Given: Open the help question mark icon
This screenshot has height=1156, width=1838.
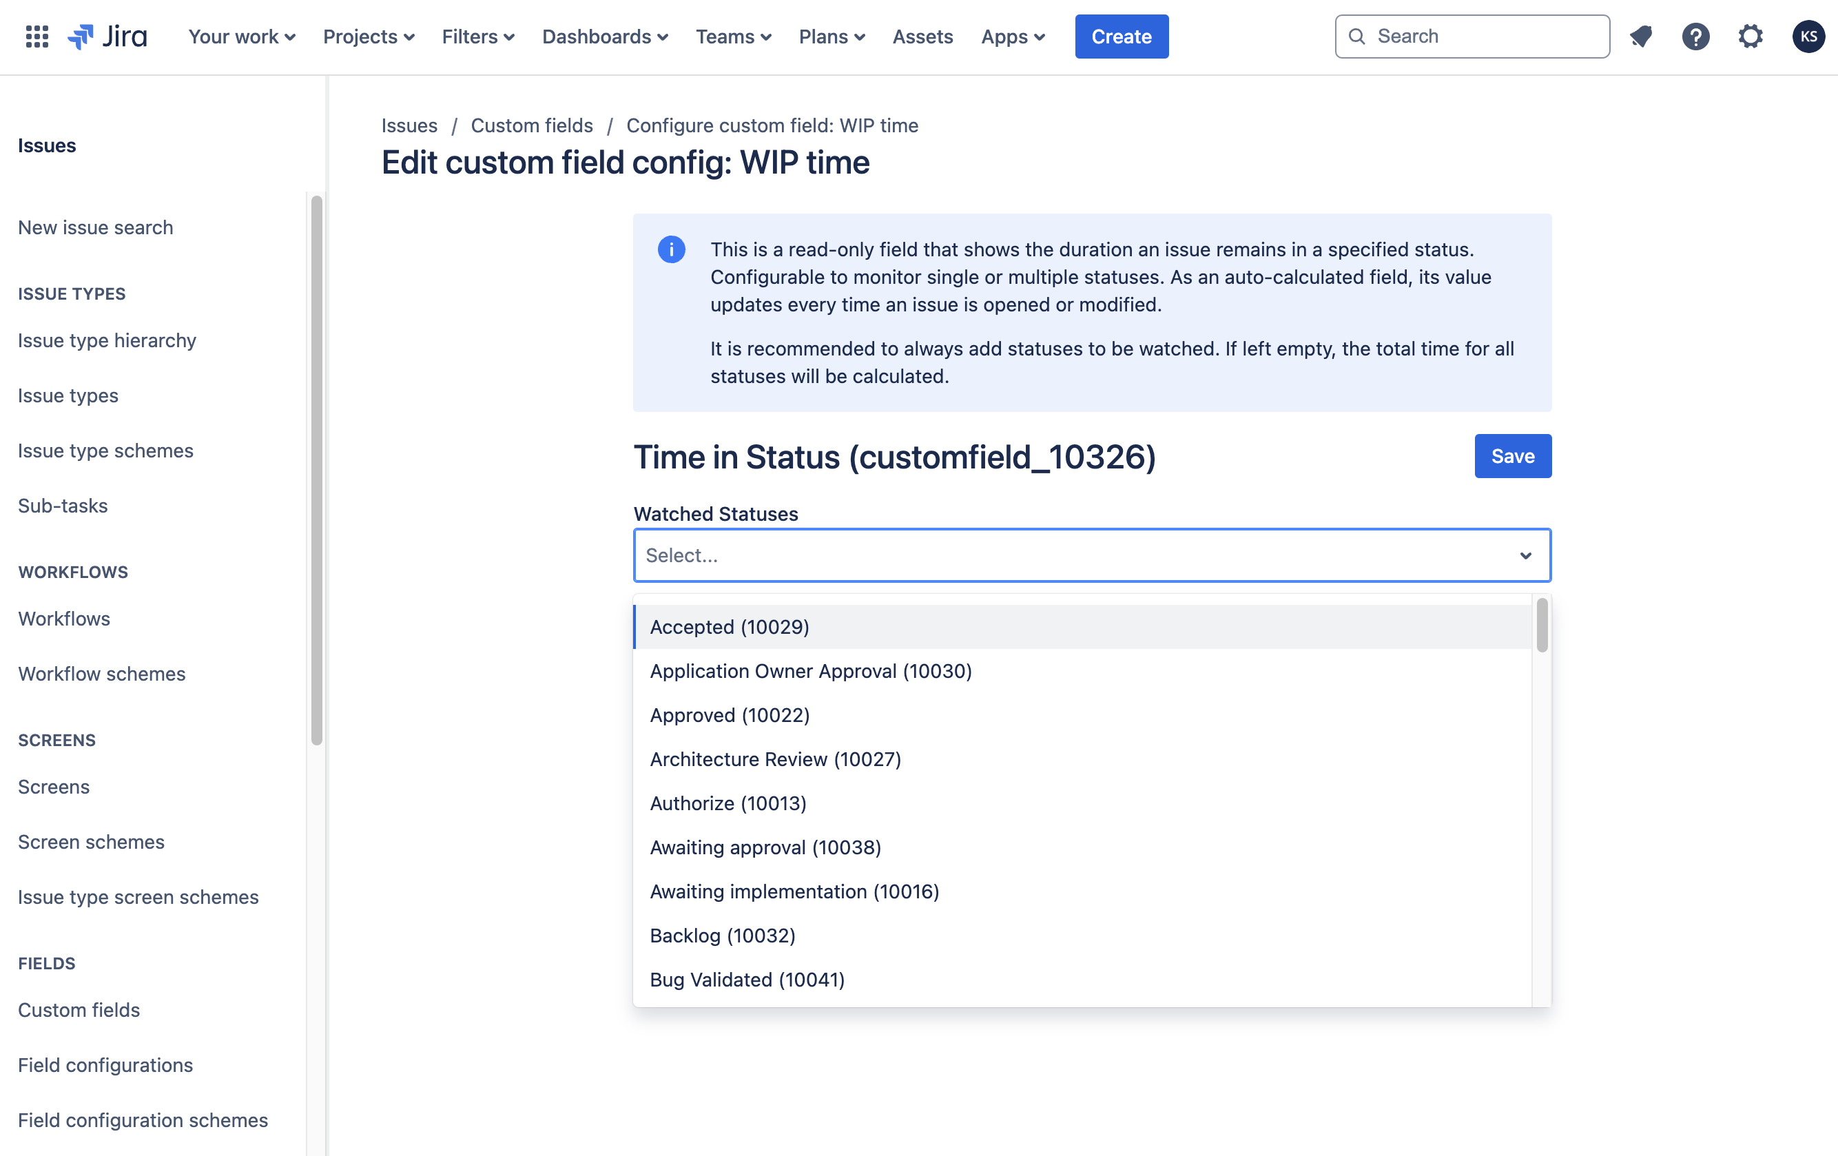Looking at the screenshot, I should tap(1695, 37).
